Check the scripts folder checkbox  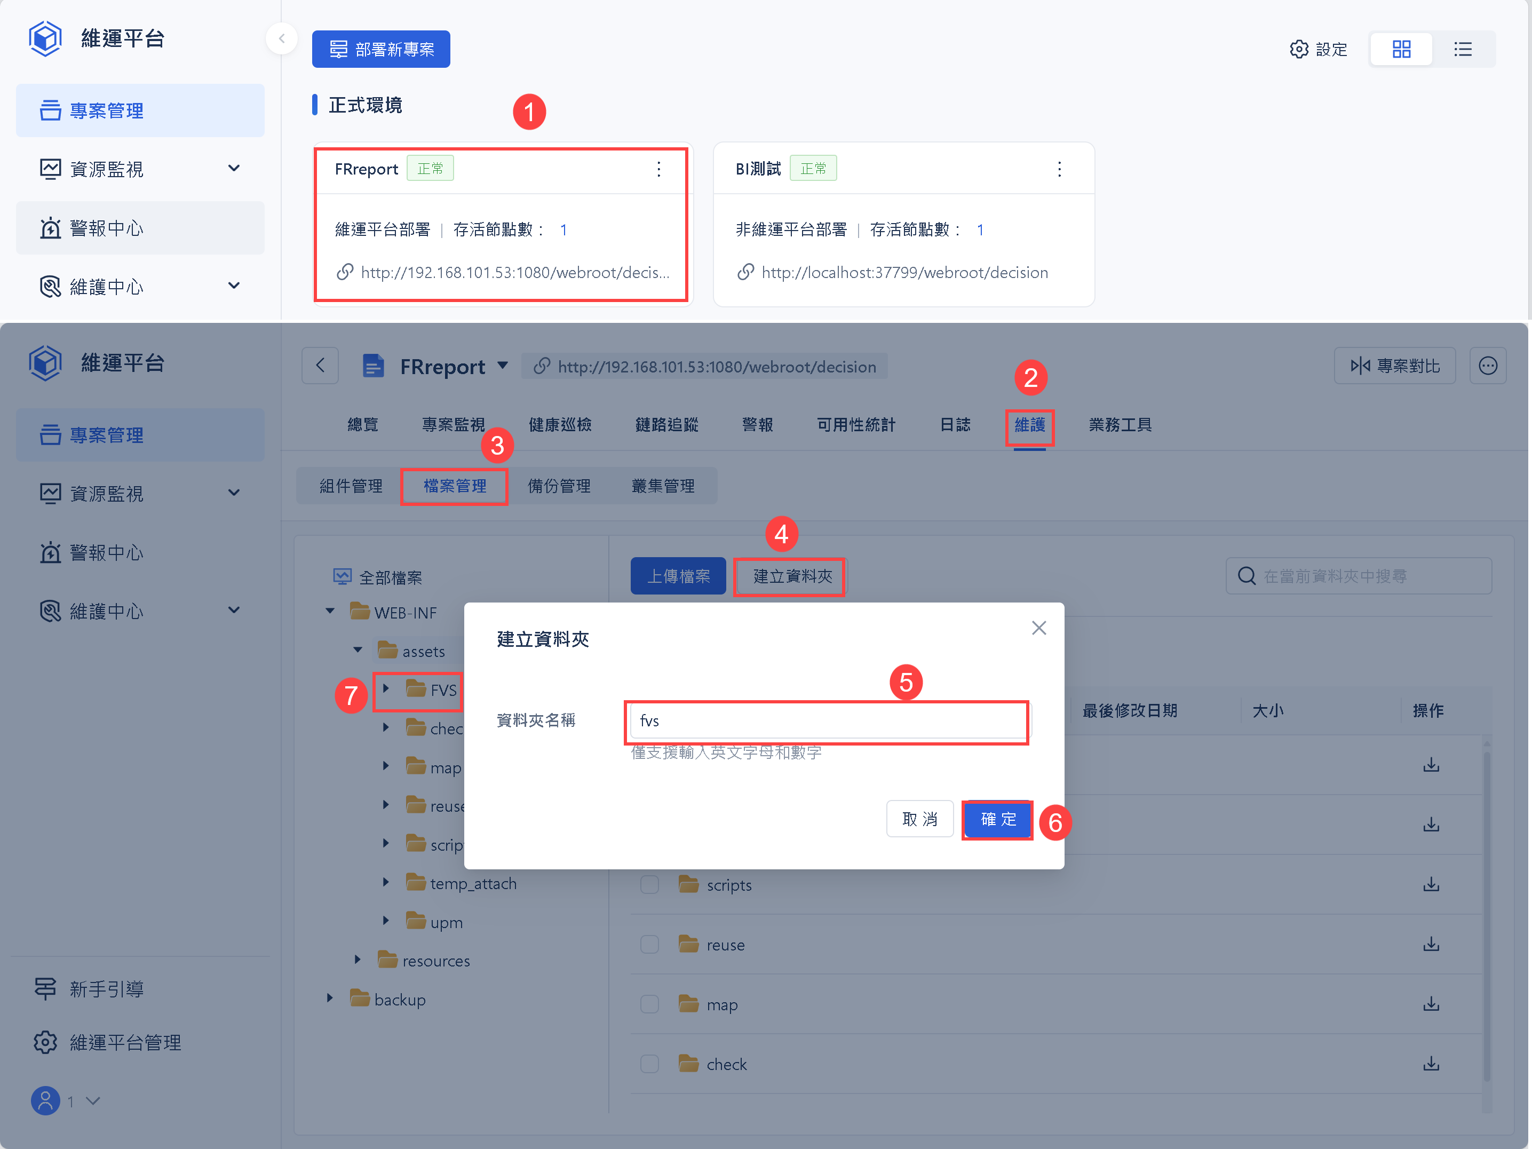[649, 884]
